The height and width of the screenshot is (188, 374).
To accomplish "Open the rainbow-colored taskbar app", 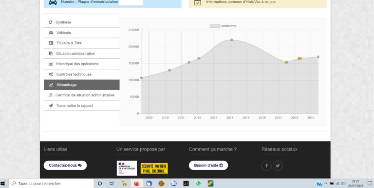I will [x=210, y=184].
